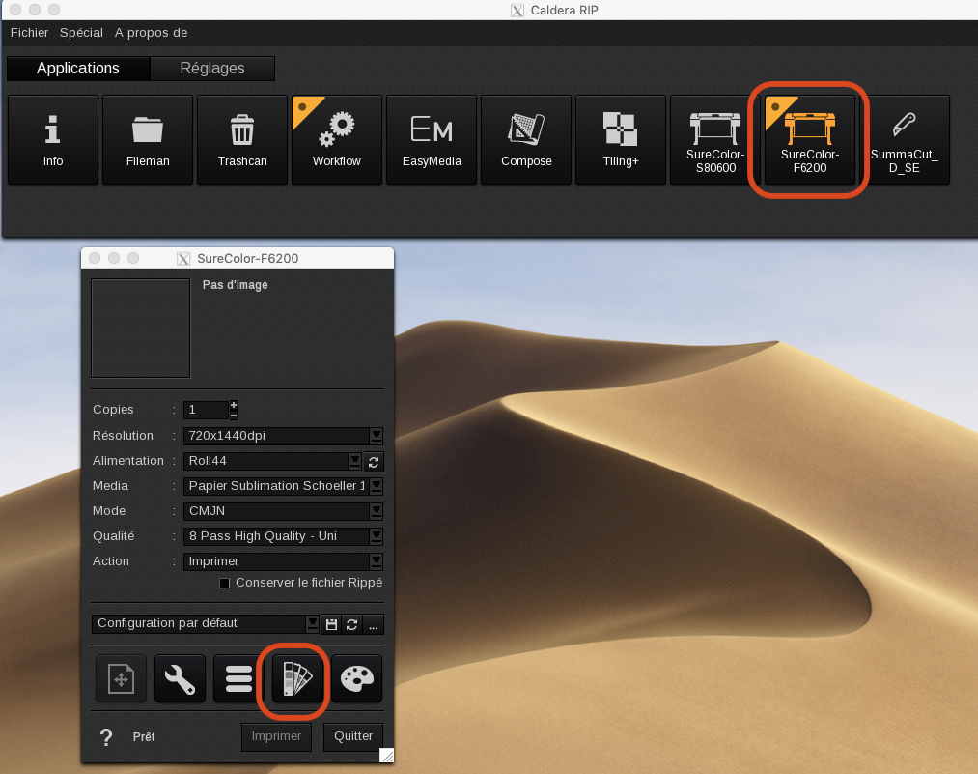
Task: Click the Imprimer print button
Action: click(x=276, y=736)
